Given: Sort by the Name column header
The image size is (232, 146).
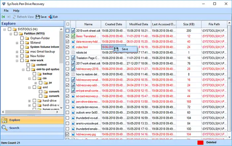Looking at the screenshot, I should click(88, 24).
